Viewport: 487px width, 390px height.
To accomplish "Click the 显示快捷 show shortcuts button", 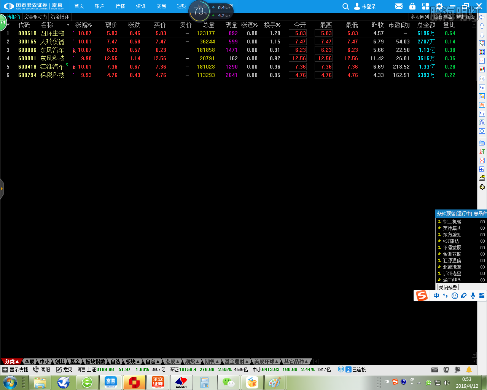I will (15, 369).
